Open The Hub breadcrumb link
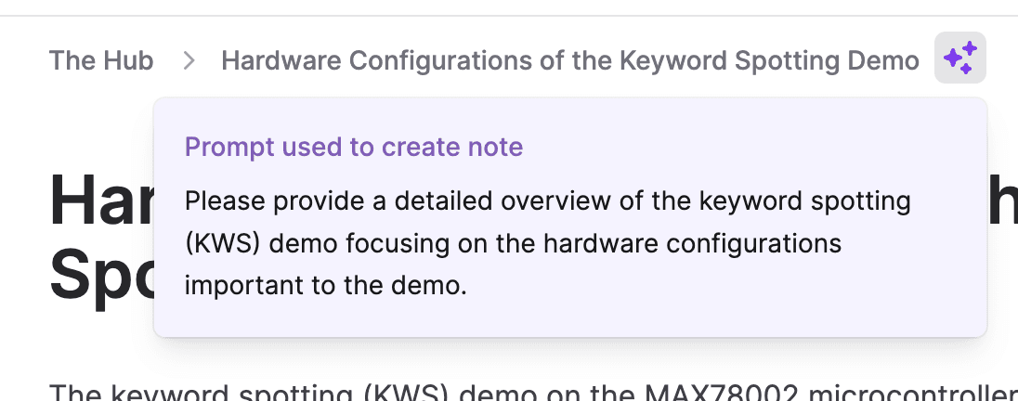Viewport: 1018px width, 401px height. (101, 60)
